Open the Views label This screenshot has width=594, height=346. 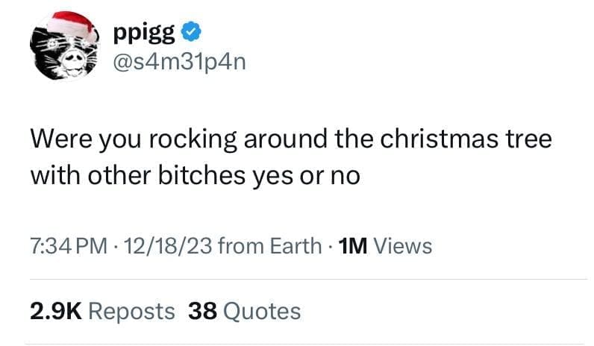coord(401,246)
